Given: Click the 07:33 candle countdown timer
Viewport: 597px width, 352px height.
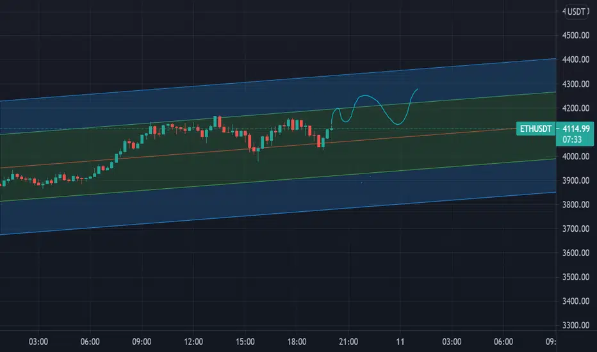Looking at the screenshot, I should click(572, 140).
